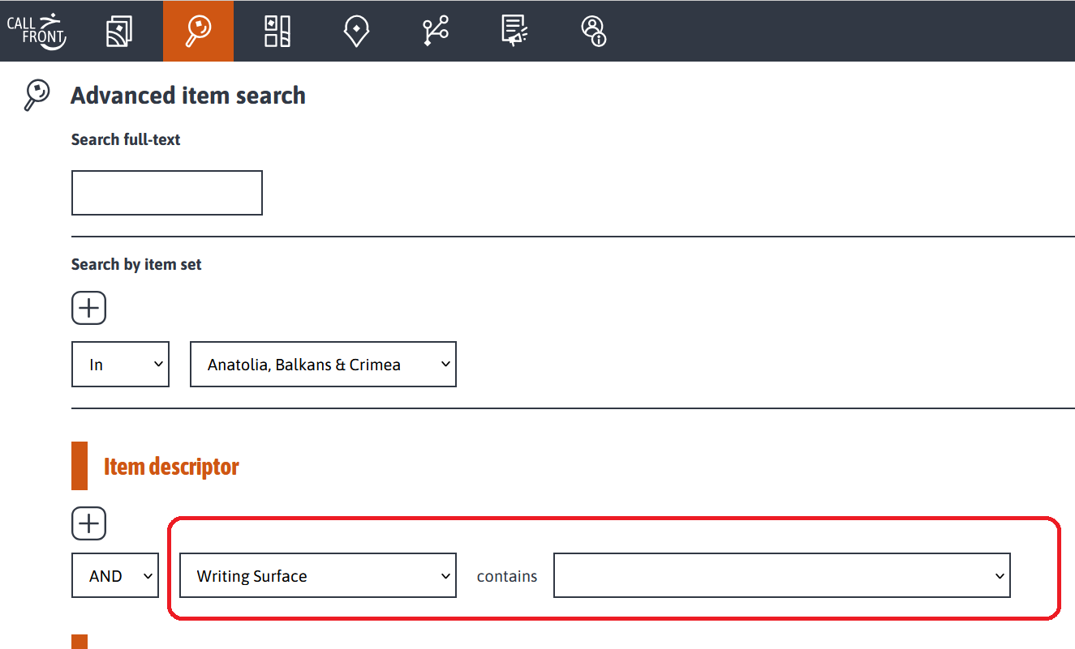The image size is (1075, 649).
Task: Open the stacked pages browse icon
Action: click(x=119, y=32)
